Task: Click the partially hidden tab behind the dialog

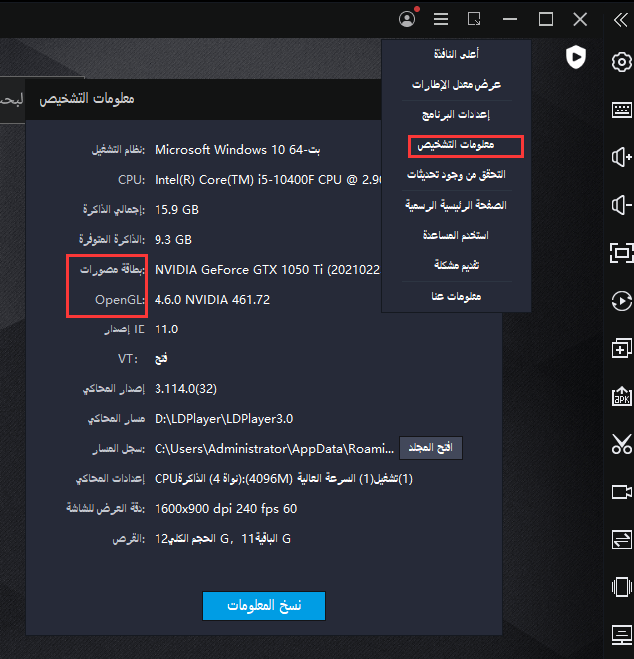Action: [12, 100]
